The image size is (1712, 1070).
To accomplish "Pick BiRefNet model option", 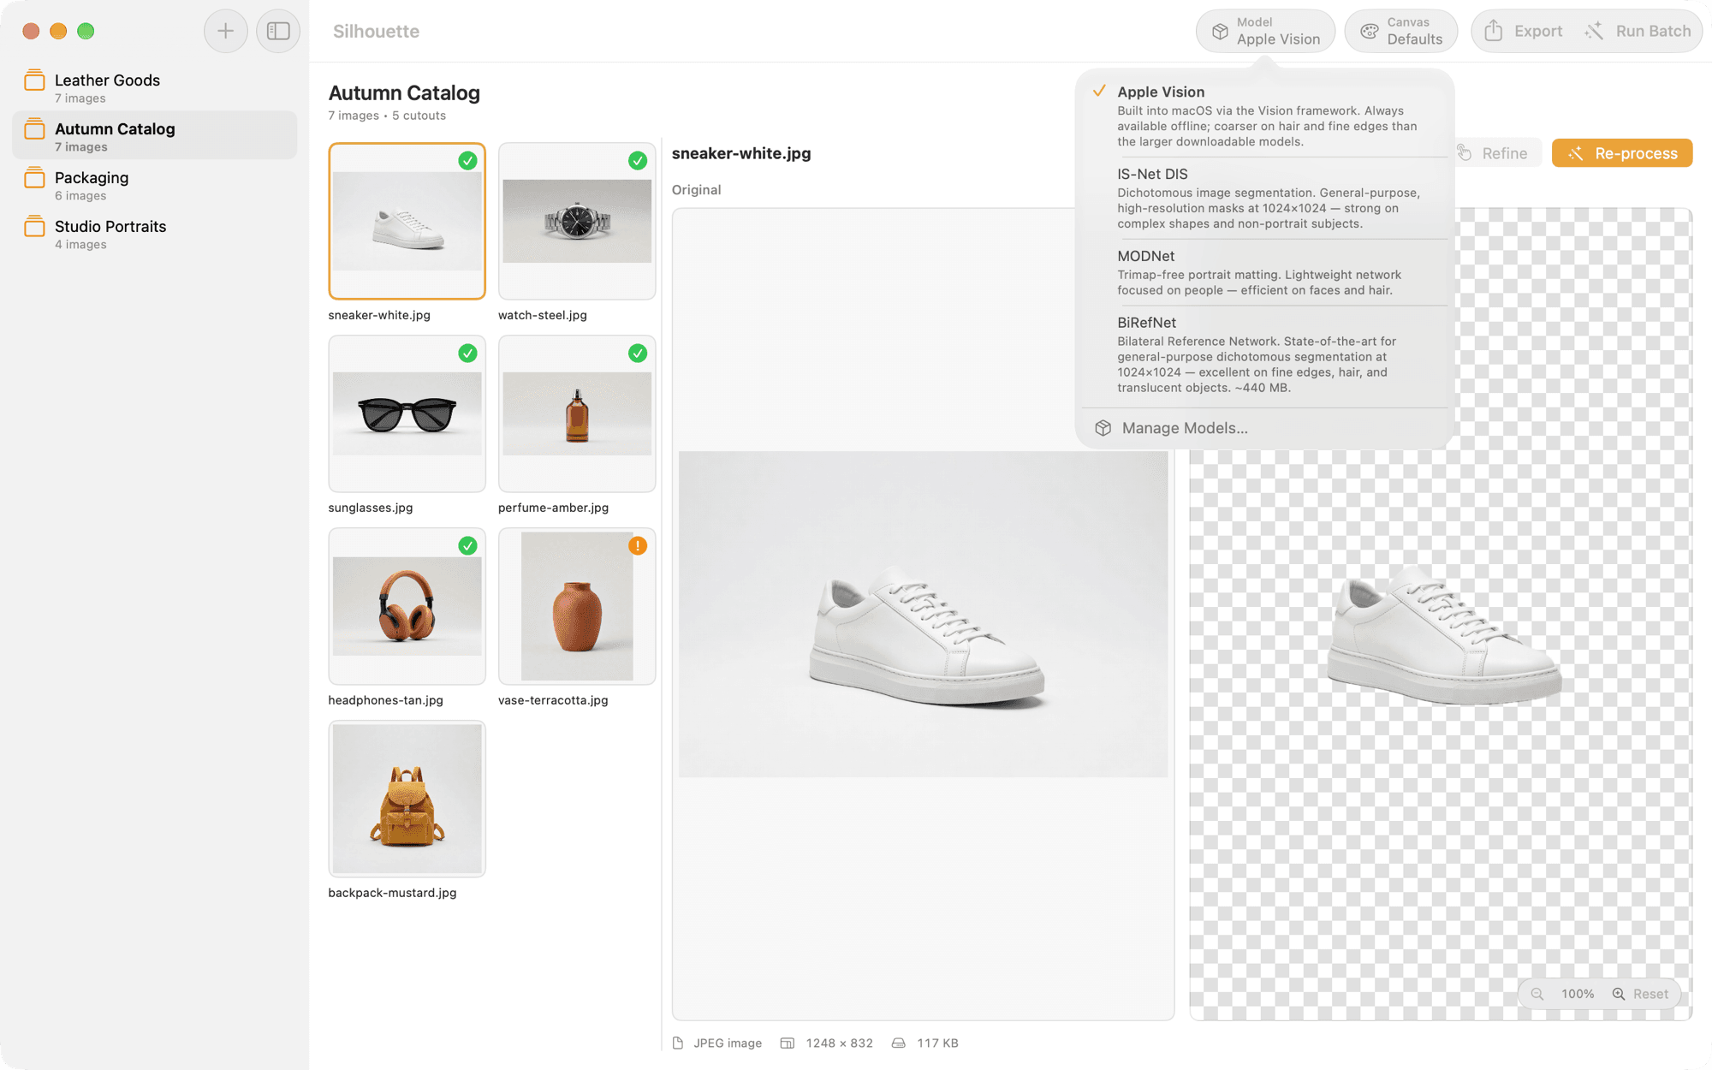I will tap(1265, 354).
